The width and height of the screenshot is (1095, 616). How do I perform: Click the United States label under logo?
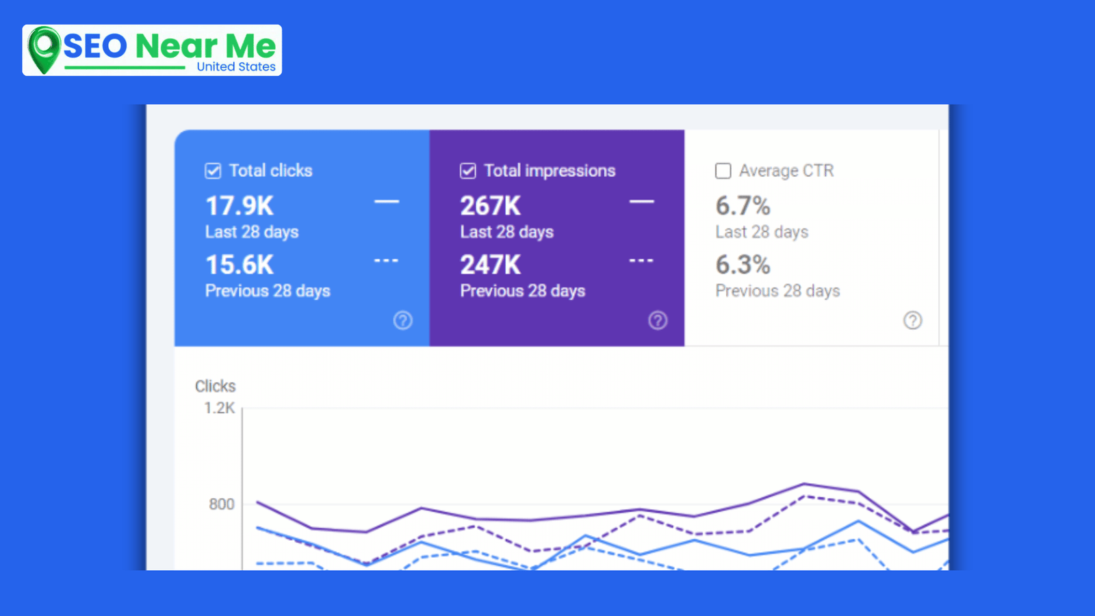click(236, 67)
